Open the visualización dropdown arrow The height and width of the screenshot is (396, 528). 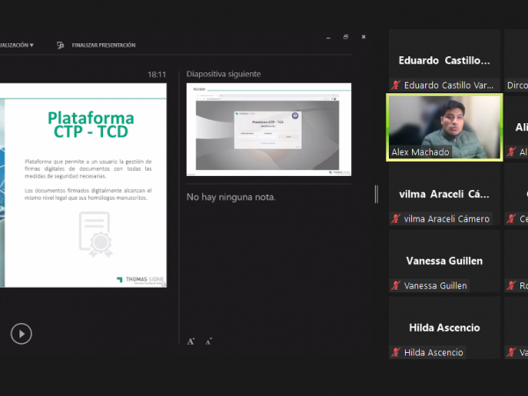click(x=32, y=45)
